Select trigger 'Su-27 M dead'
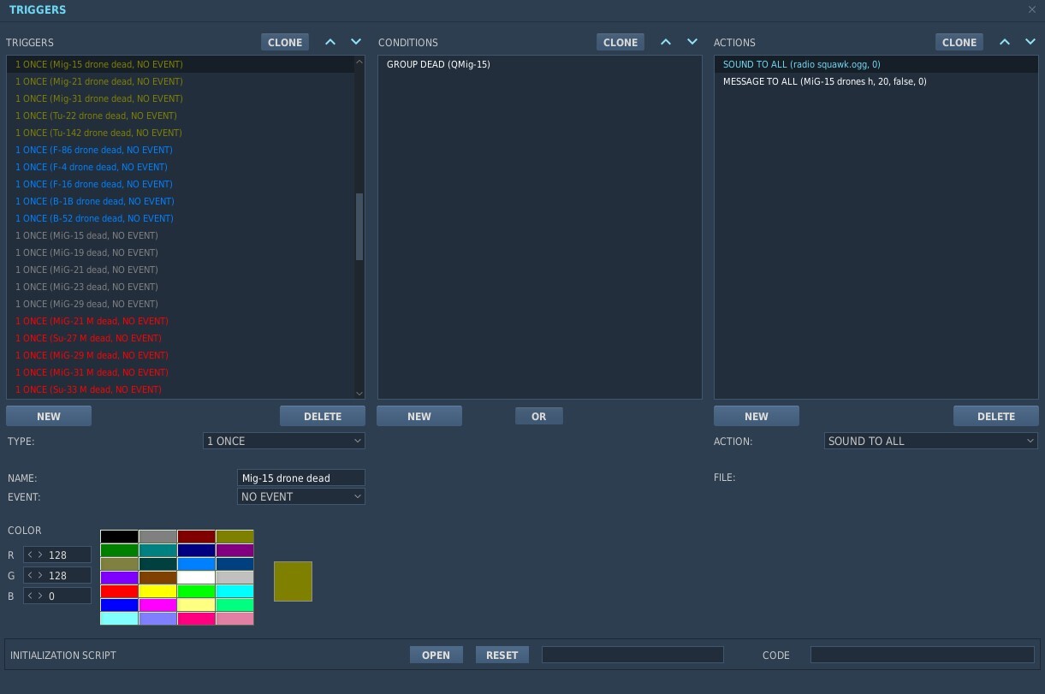 click(x=180, y=338)
